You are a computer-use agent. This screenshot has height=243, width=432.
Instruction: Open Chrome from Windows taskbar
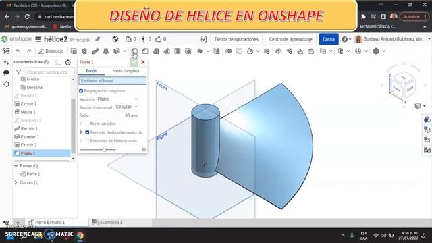pyautogui.click(x=80, y=236)
